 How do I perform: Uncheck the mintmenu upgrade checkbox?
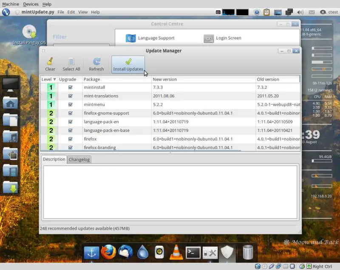tap(70, 104)
